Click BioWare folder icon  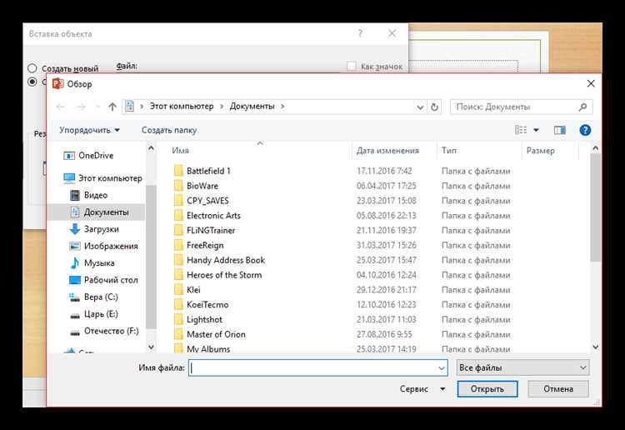[178, 186]
